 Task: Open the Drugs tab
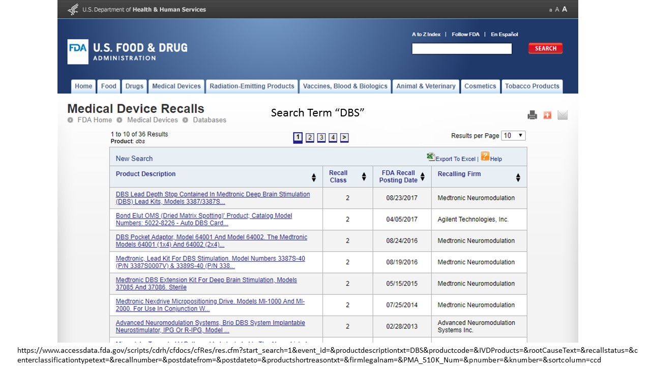(x=134, y=86)
